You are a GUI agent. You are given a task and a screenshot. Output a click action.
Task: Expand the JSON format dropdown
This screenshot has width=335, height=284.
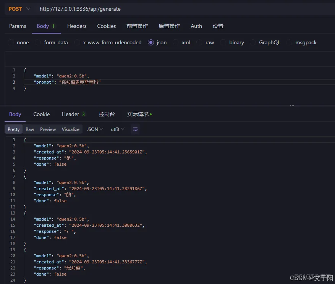click(94, 129)
